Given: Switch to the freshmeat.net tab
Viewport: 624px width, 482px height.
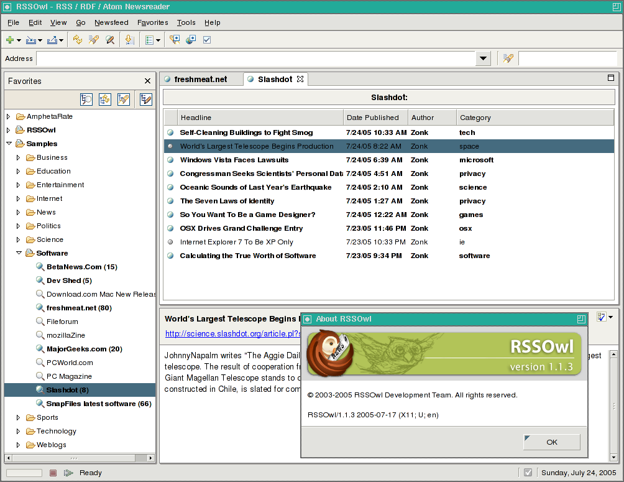Looking at the screenshot, I should click(x=201, y=79).
